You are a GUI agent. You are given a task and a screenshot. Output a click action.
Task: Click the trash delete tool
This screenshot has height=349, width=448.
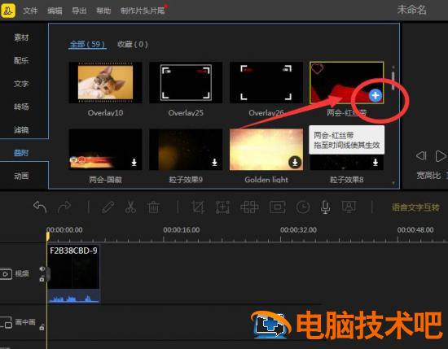pyautogui.click(x=153, y=207)
